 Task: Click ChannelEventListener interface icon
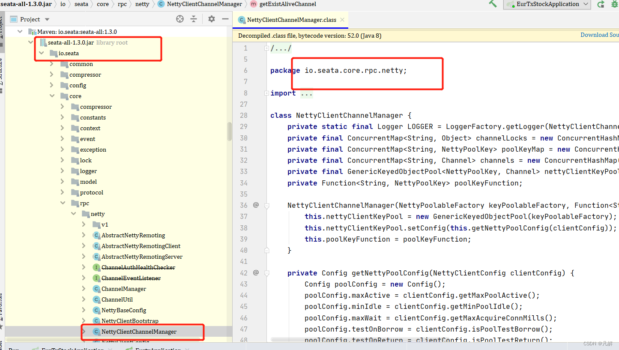(x=96, y=278)
